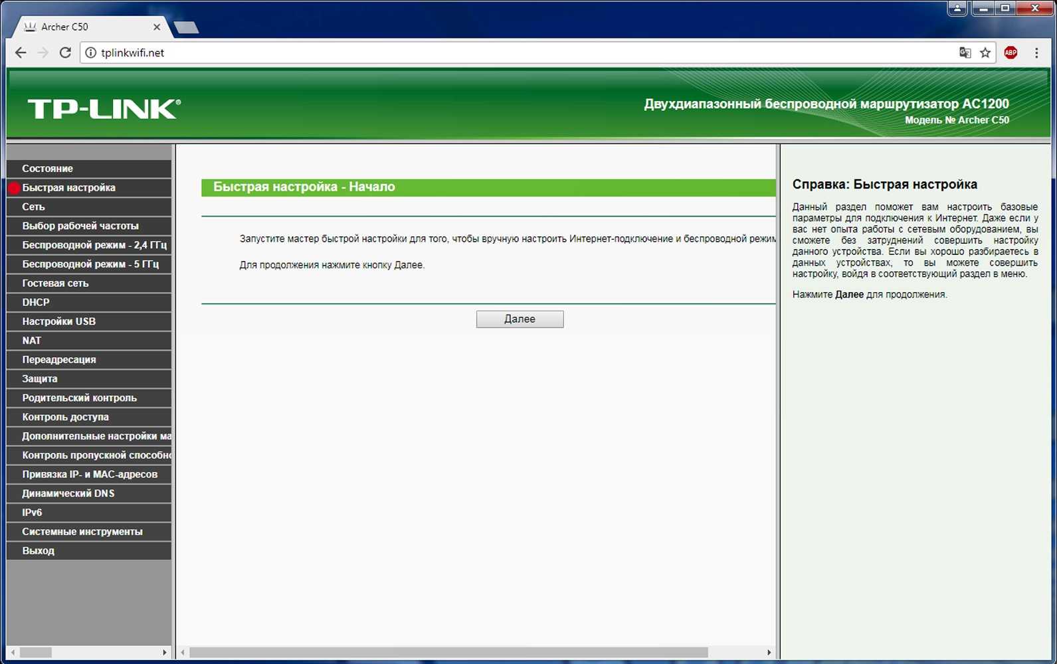Close the Archer C50 tab
The image size is (1057, 664).
[x=157, y=27]
